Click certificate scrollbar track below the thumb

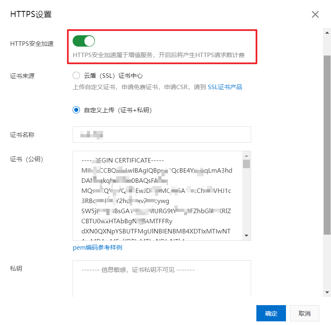(246, 203)
